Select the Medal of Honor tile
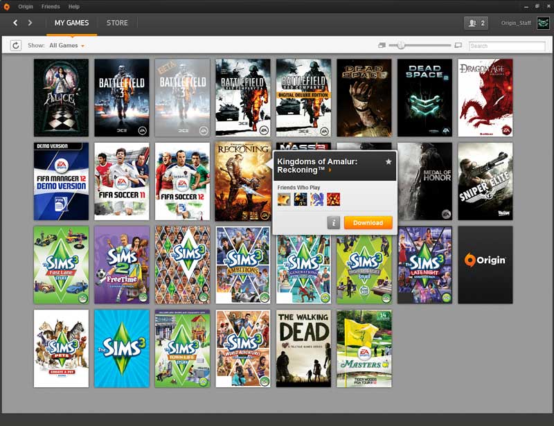Screen dimensions: 554x426 click(x=425, y=181)
